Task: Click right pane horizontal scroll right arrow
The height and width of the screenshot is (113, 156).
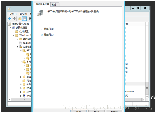Action: coord(144,100)
